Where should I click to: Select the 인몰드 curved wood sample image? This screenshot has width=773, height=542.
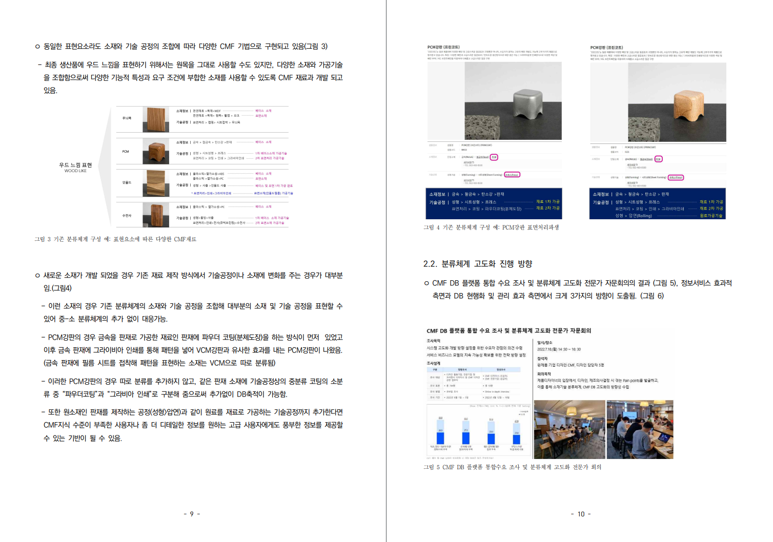tap(156, 183)
